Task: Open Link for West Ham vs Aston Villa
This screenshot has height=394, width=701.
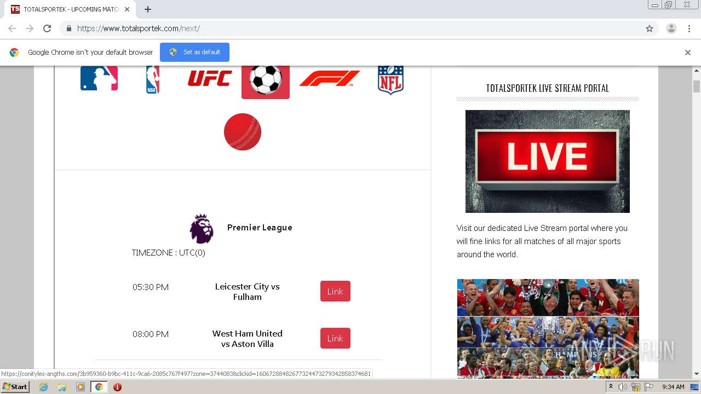Action: click(x=335, y=338)
